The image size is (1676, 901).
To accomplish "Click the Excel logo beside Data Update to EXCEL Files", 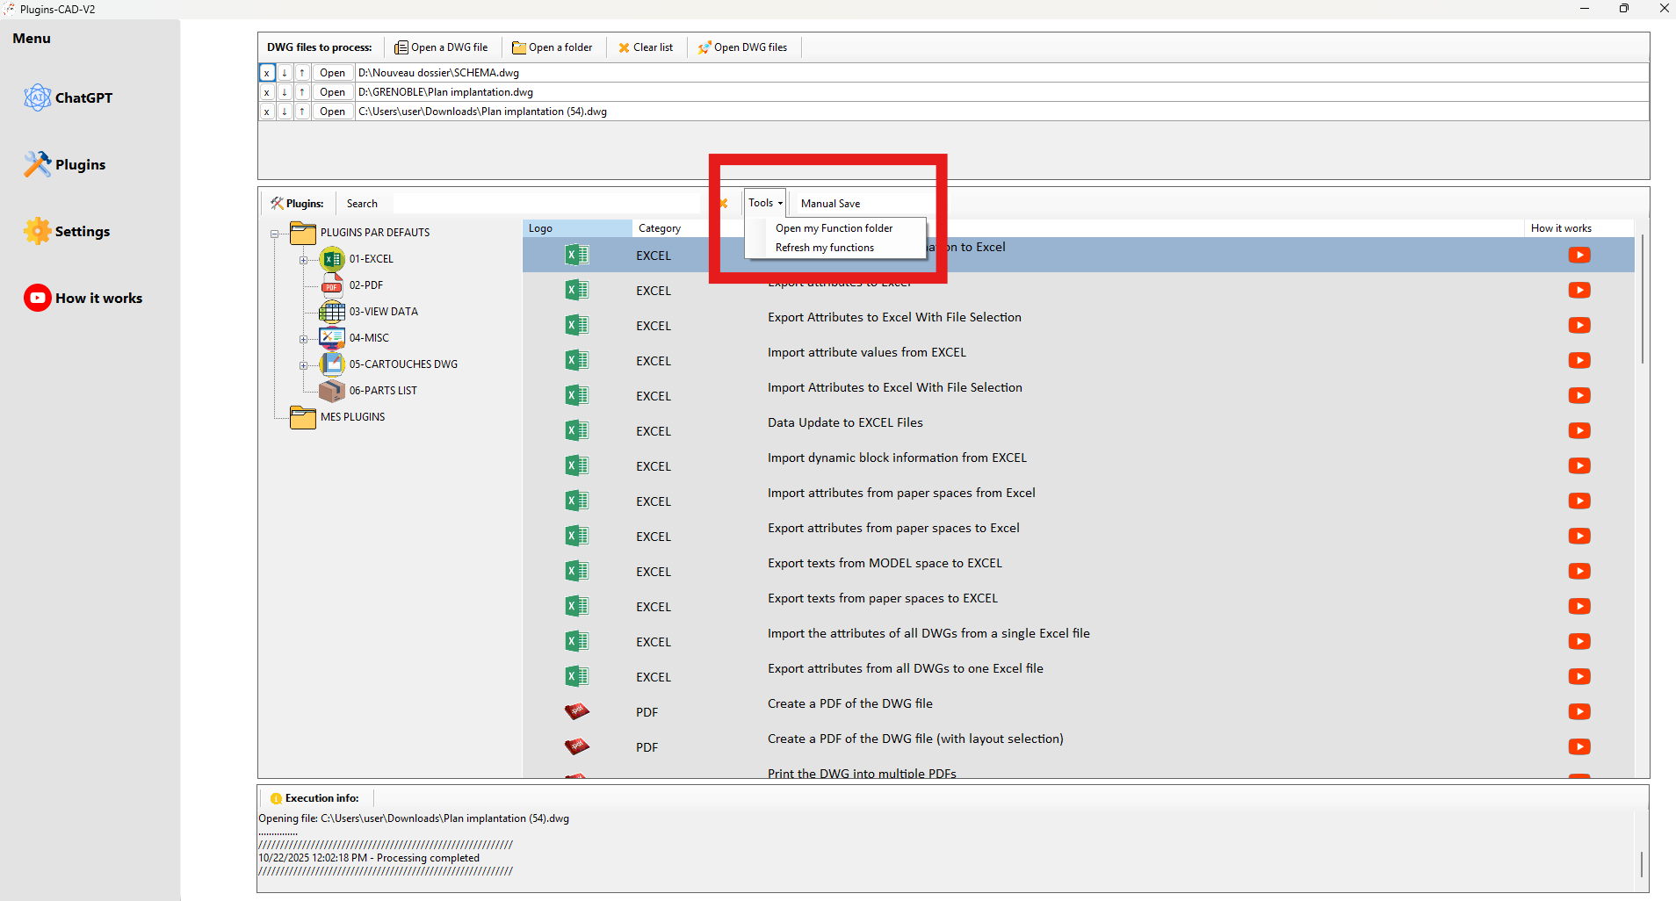I will click(x=576, y=430).
